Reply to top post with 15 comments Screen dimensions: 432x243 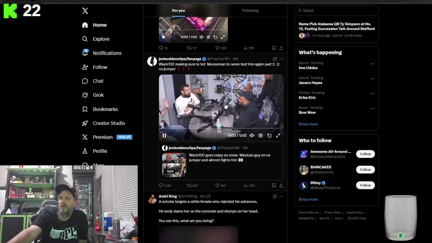[x=163, y=48]
